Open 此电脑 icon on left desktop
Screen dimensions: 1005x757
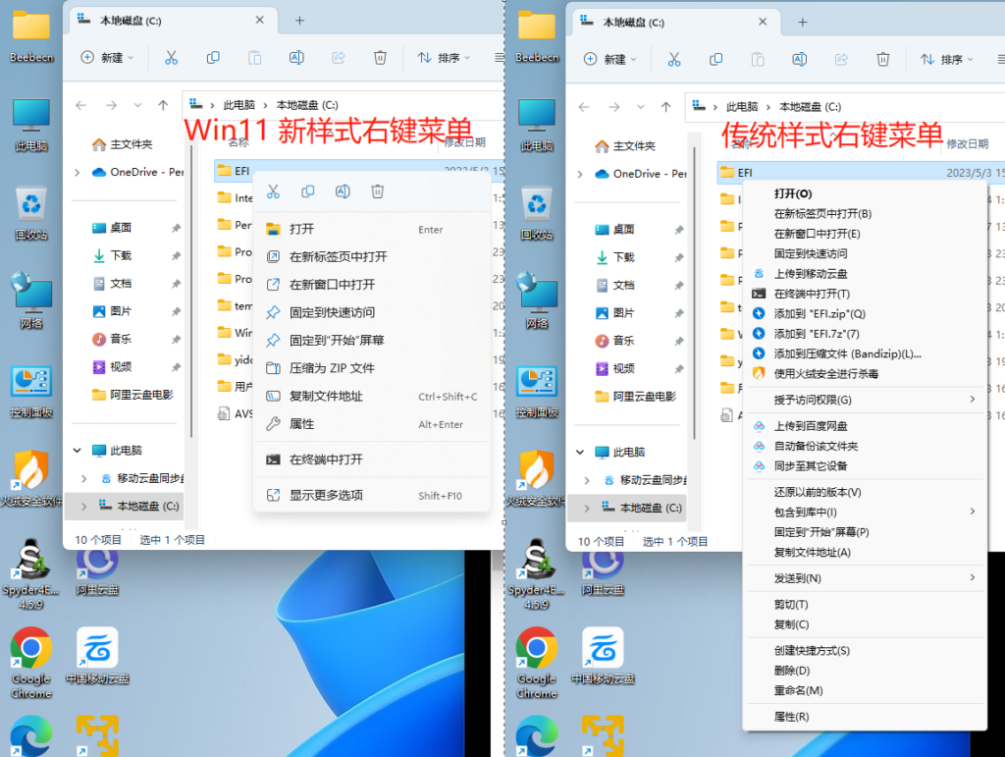click(30, 125)
